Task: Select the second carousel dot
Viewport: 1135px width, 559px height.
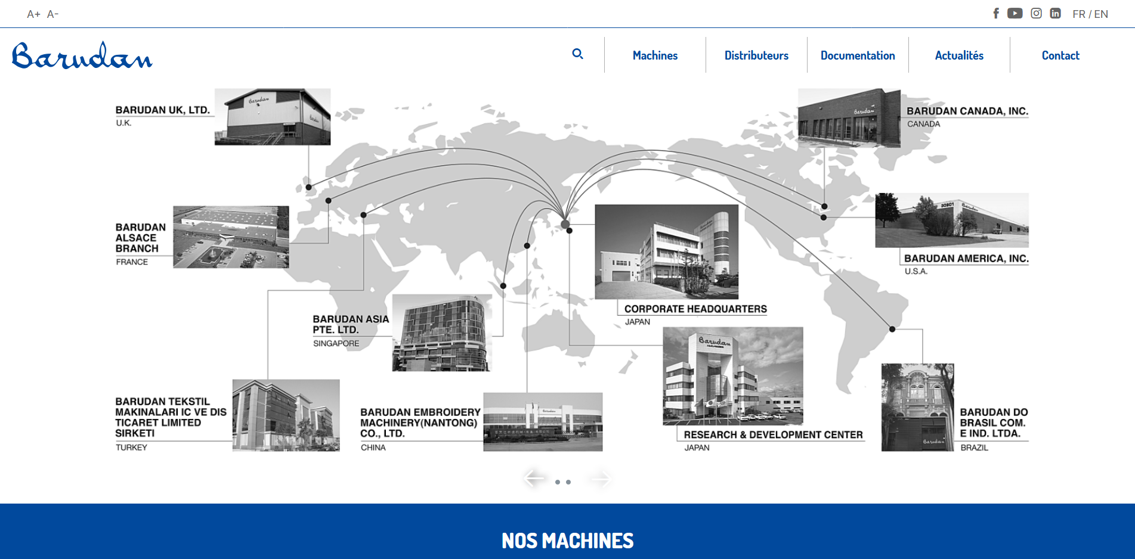Action: click(568, 482)
